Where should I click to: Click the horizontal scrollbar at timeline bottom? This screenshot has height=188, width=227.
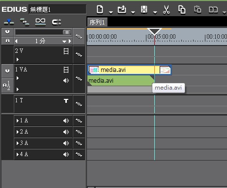click(x=157, y=187)
